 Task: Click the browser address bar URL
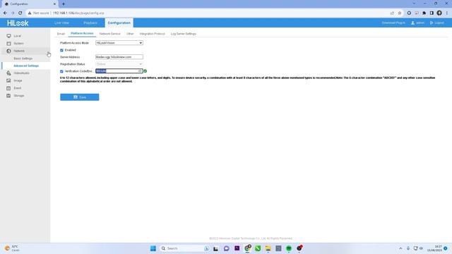click(x=78, y=13)
